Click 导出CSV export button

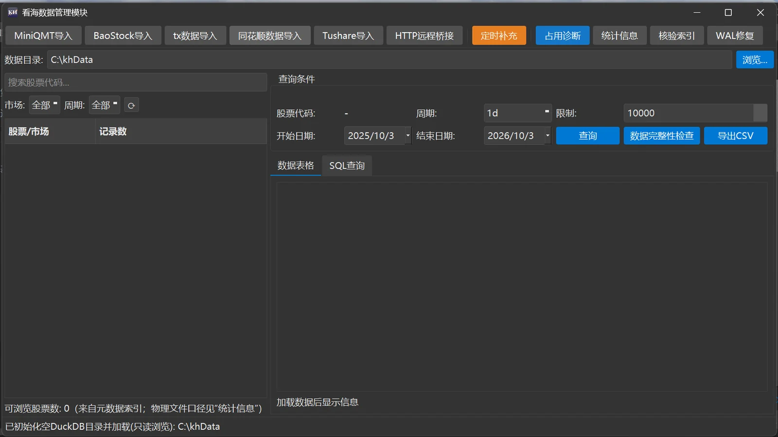pyautogui.click(x=736, y=136)
